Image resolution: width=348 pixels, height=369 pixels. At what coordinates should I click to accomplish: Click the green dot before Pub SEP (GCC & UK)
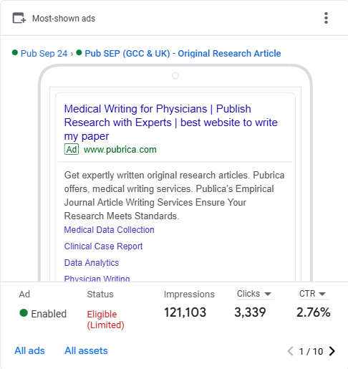[x=79, y=52]
